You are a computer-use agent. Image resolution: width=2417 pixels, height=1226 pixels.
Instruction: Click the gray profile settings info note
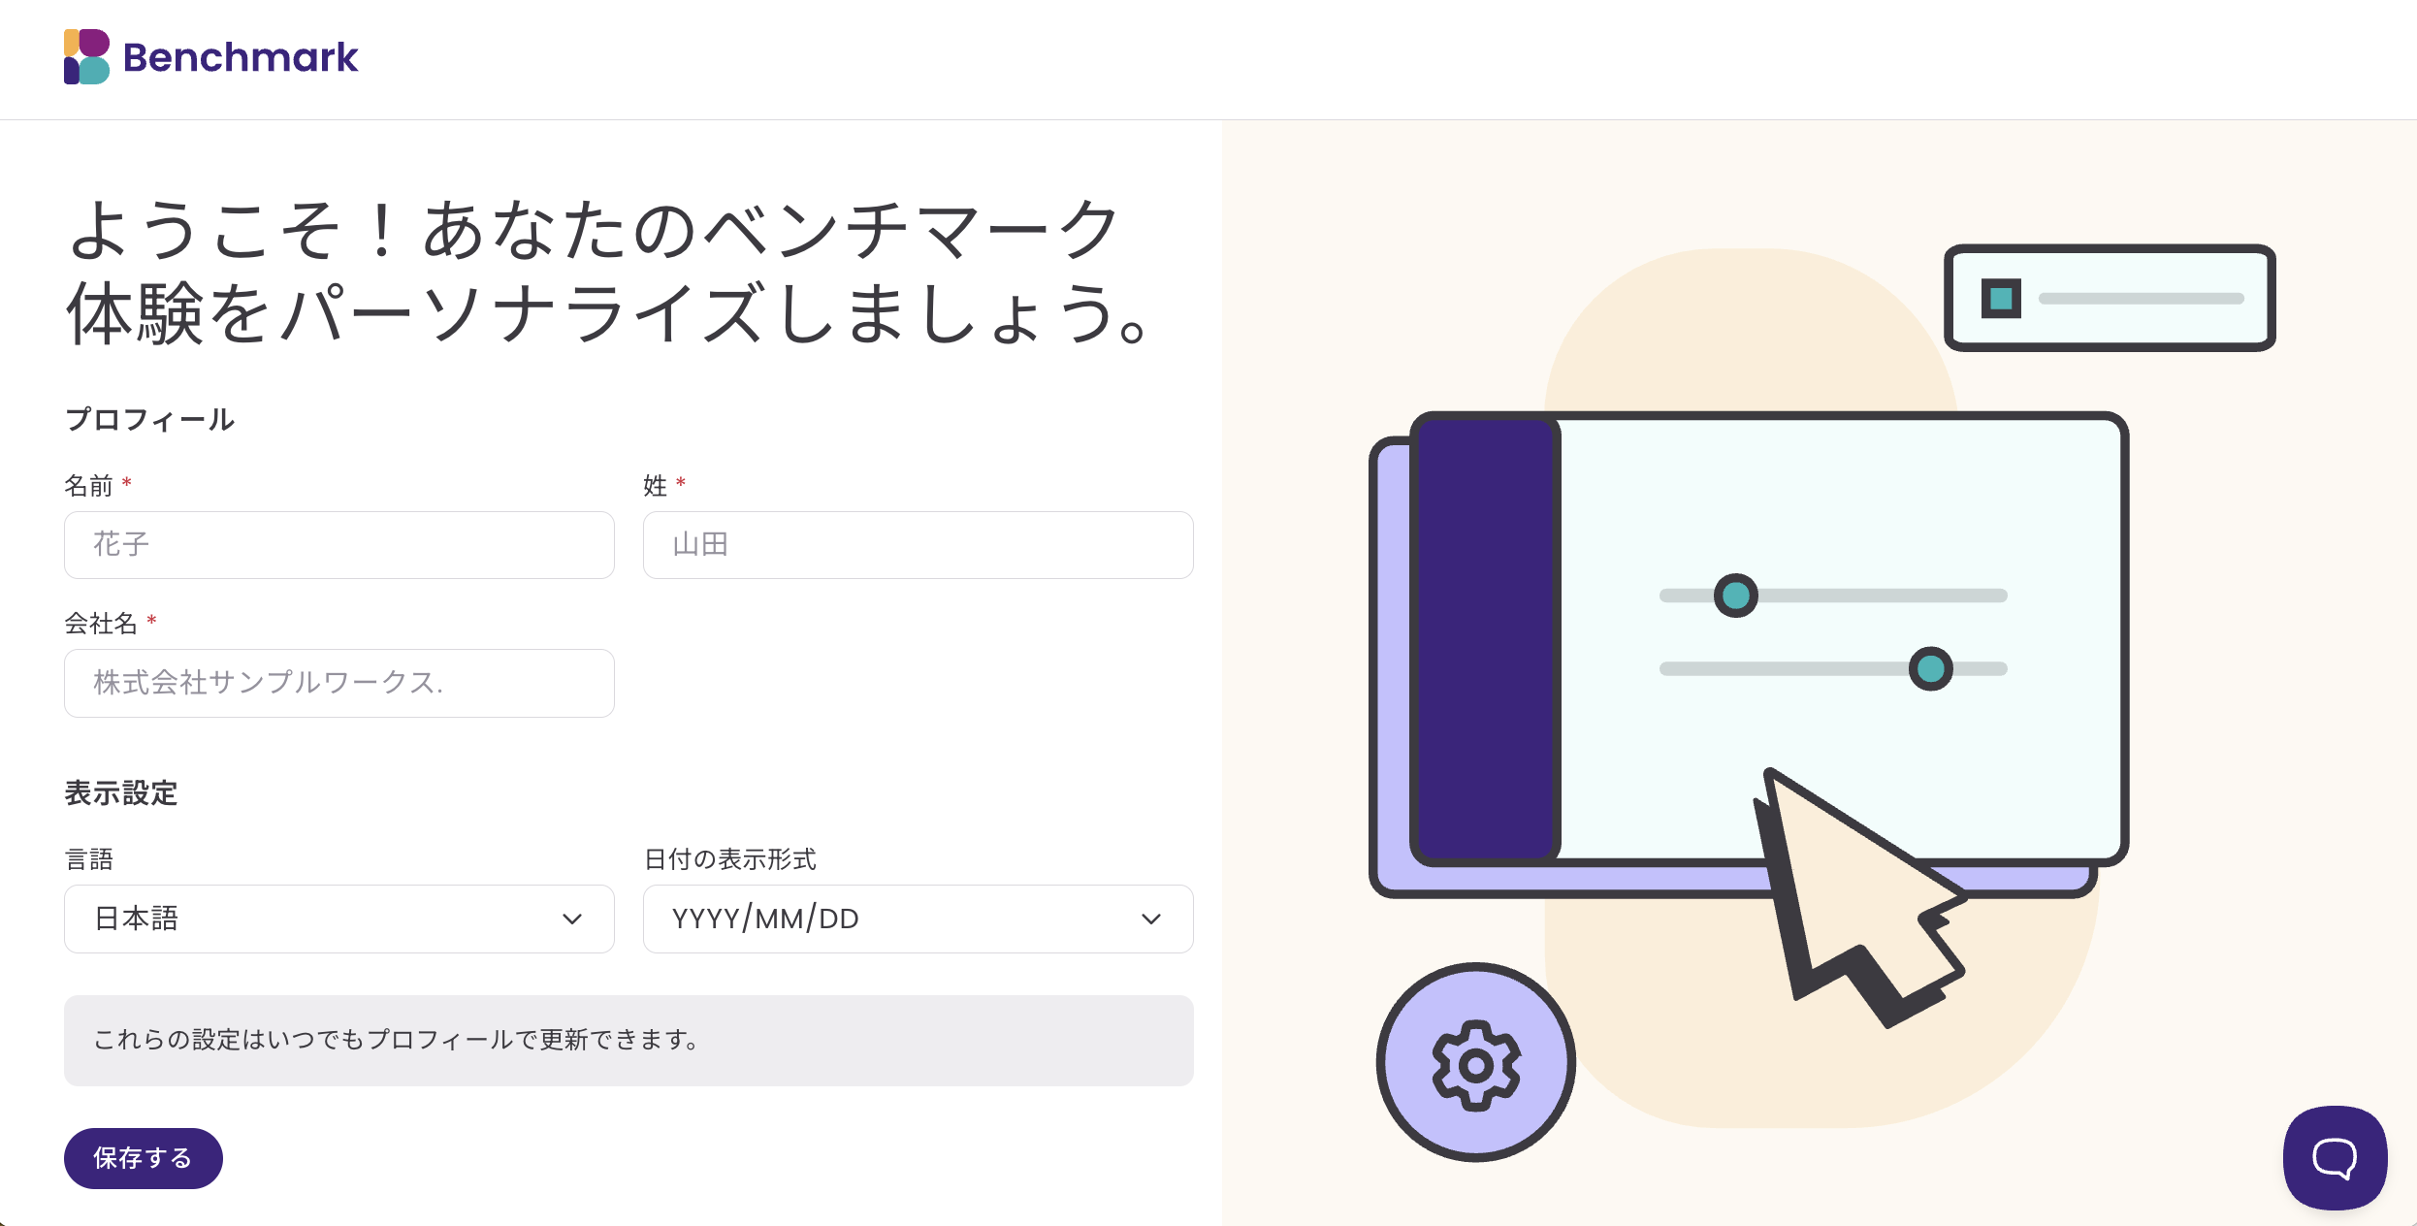628,1040
